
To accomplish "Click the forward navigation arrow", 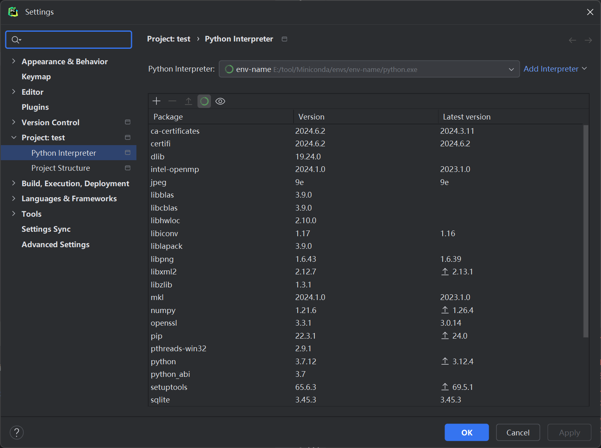I will click(x=588, y=40).
